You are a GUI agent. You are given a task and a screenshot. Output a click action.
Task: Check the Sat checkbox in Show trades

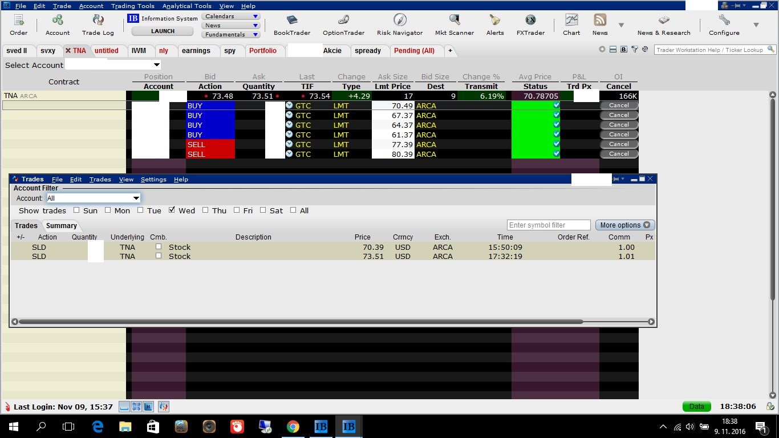tap(263, 210)
